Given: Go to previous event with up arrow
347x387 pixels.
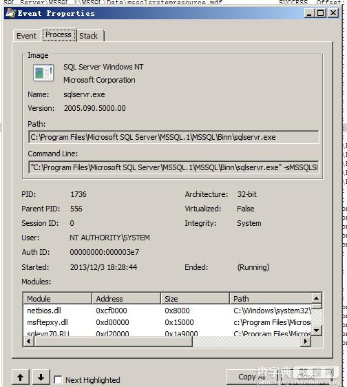Looking at the screenshot, I should pos(21,377).
